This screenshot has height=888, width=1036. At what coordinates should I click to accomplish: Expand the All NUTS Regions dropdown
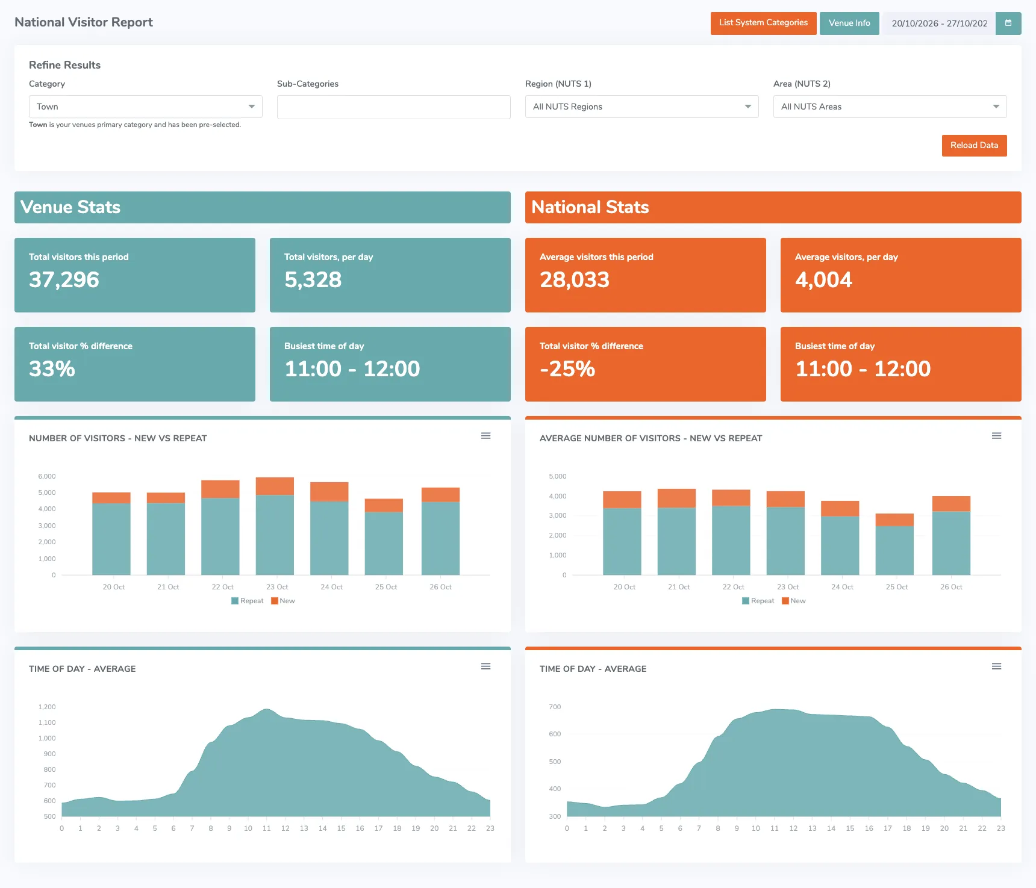click(642, 107)
